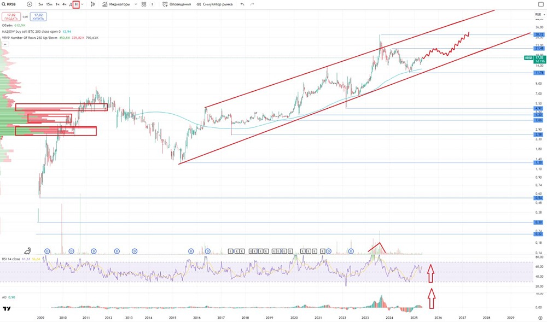Click the 0,54 price level label
Viewport: 547px width, 322px height.
pos(539,198)
